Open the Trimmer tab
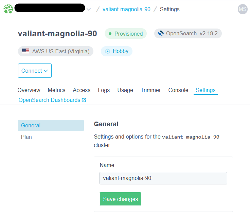The image size is (250, 217). [150, 90]
